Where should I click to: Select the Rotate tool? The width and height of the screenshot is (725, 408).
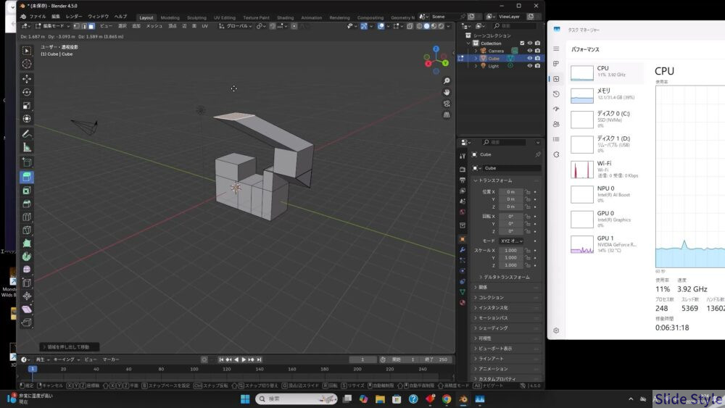tap(27, 93)
